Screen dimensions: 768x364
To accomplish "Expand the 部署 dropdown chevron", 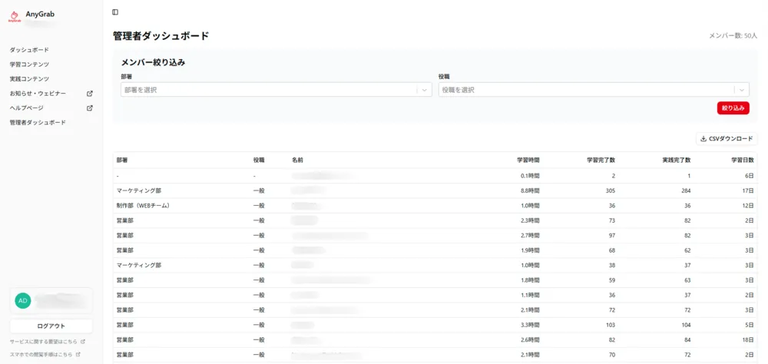I will click(x=425, y=90).
